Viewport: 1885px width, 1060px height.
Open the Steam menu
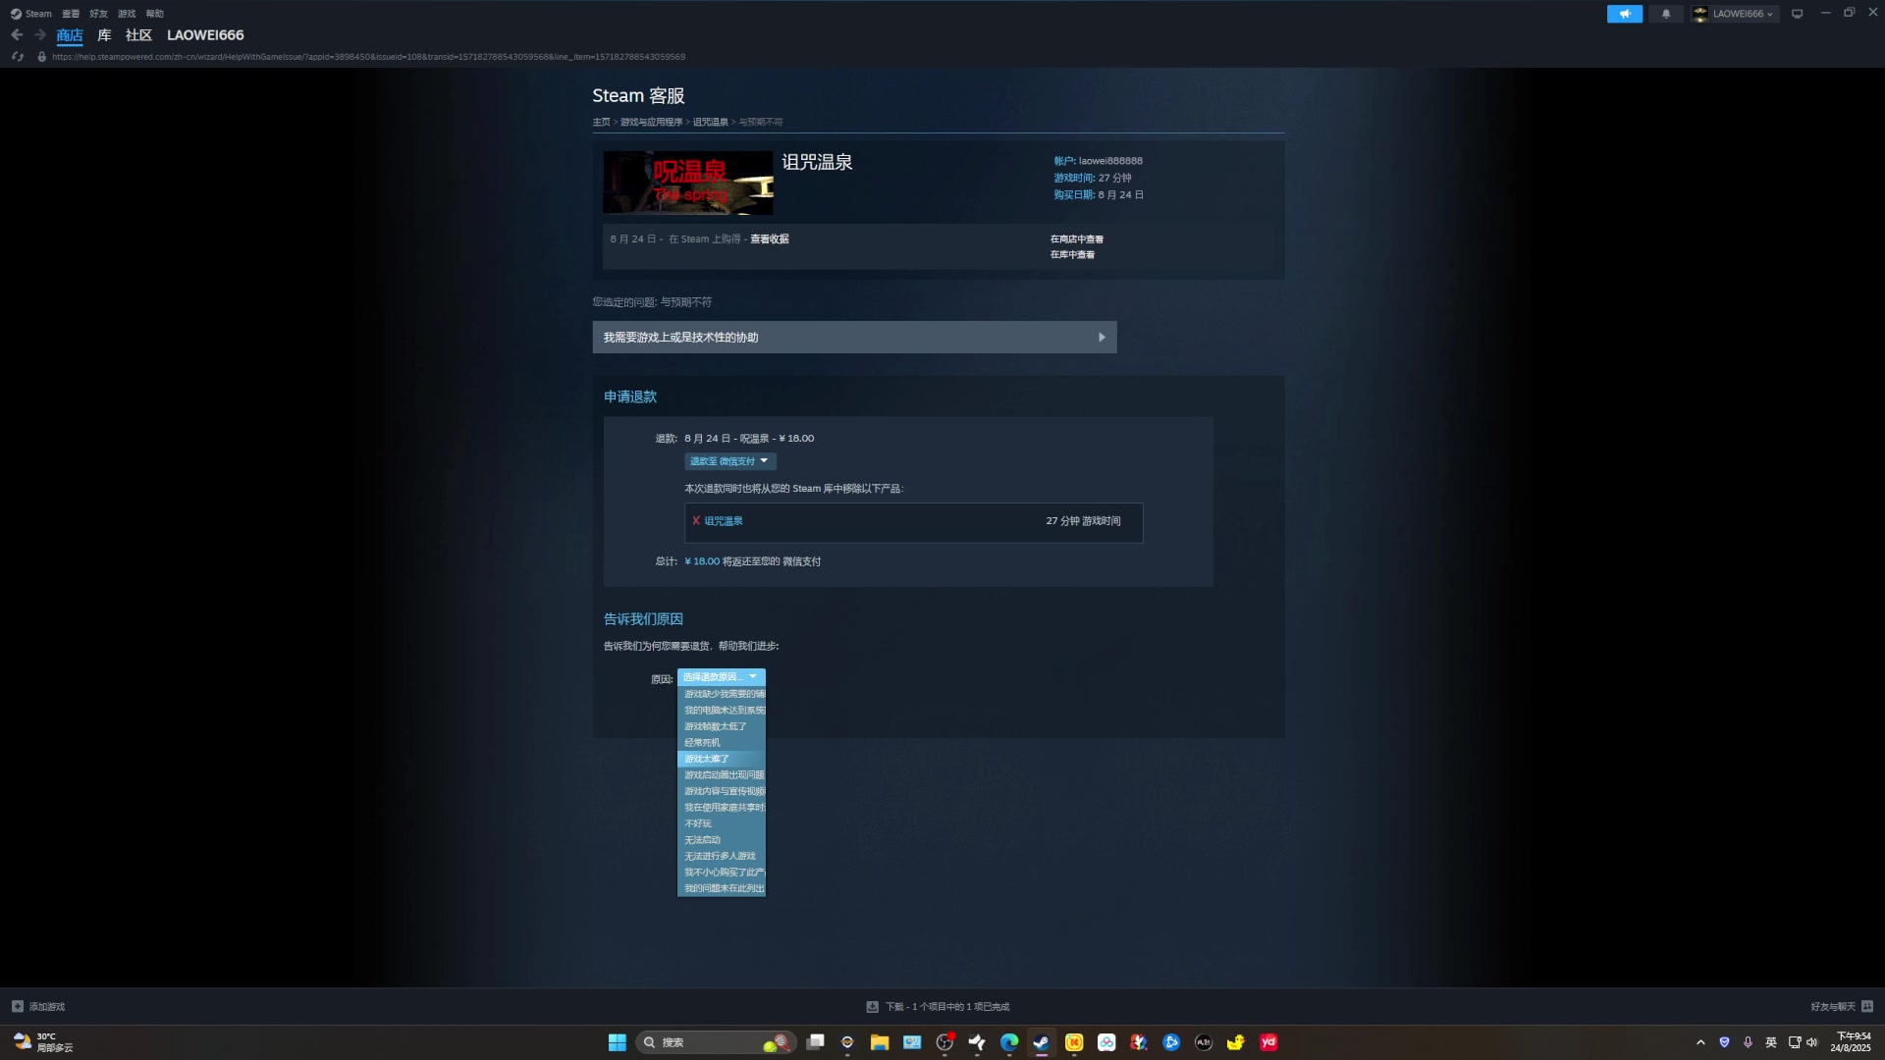pyautogui.click(x=38, y=14)
